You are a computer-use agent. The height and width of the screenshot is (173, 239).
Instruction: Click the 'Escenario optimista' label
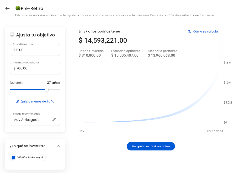pos(126,51)
